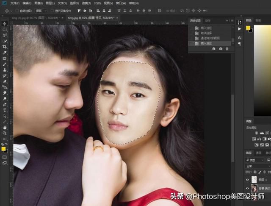Hide the 图层 1 layer eye icon
This screenshot has height=206, width=271.
coord(247,180)
